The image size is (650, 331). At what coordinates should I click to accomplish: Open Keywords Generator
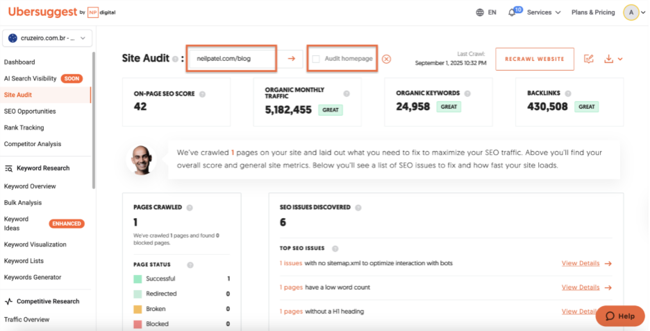(33, 277)
